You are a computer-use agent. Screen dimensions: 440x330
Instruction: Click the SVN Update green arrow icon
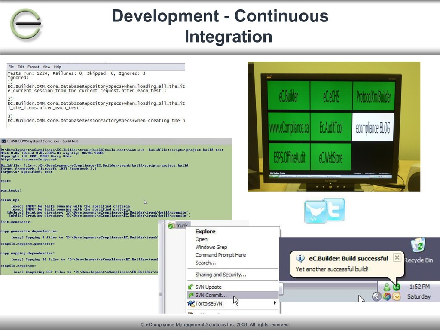click(191, 287)
